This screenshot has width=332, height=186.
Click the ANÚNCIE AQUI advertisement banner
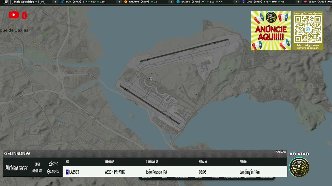pyautogui.click(x=271, y=30)
